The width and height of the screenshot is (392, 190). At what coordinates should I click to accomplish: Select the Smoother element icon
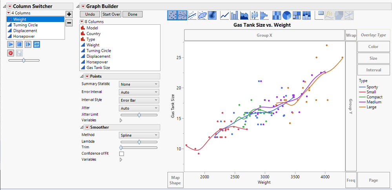point(182,15)
